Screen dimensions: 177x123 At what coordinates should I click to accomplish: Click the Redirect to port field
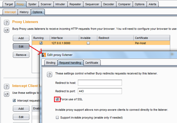click(x=100, y=91)
